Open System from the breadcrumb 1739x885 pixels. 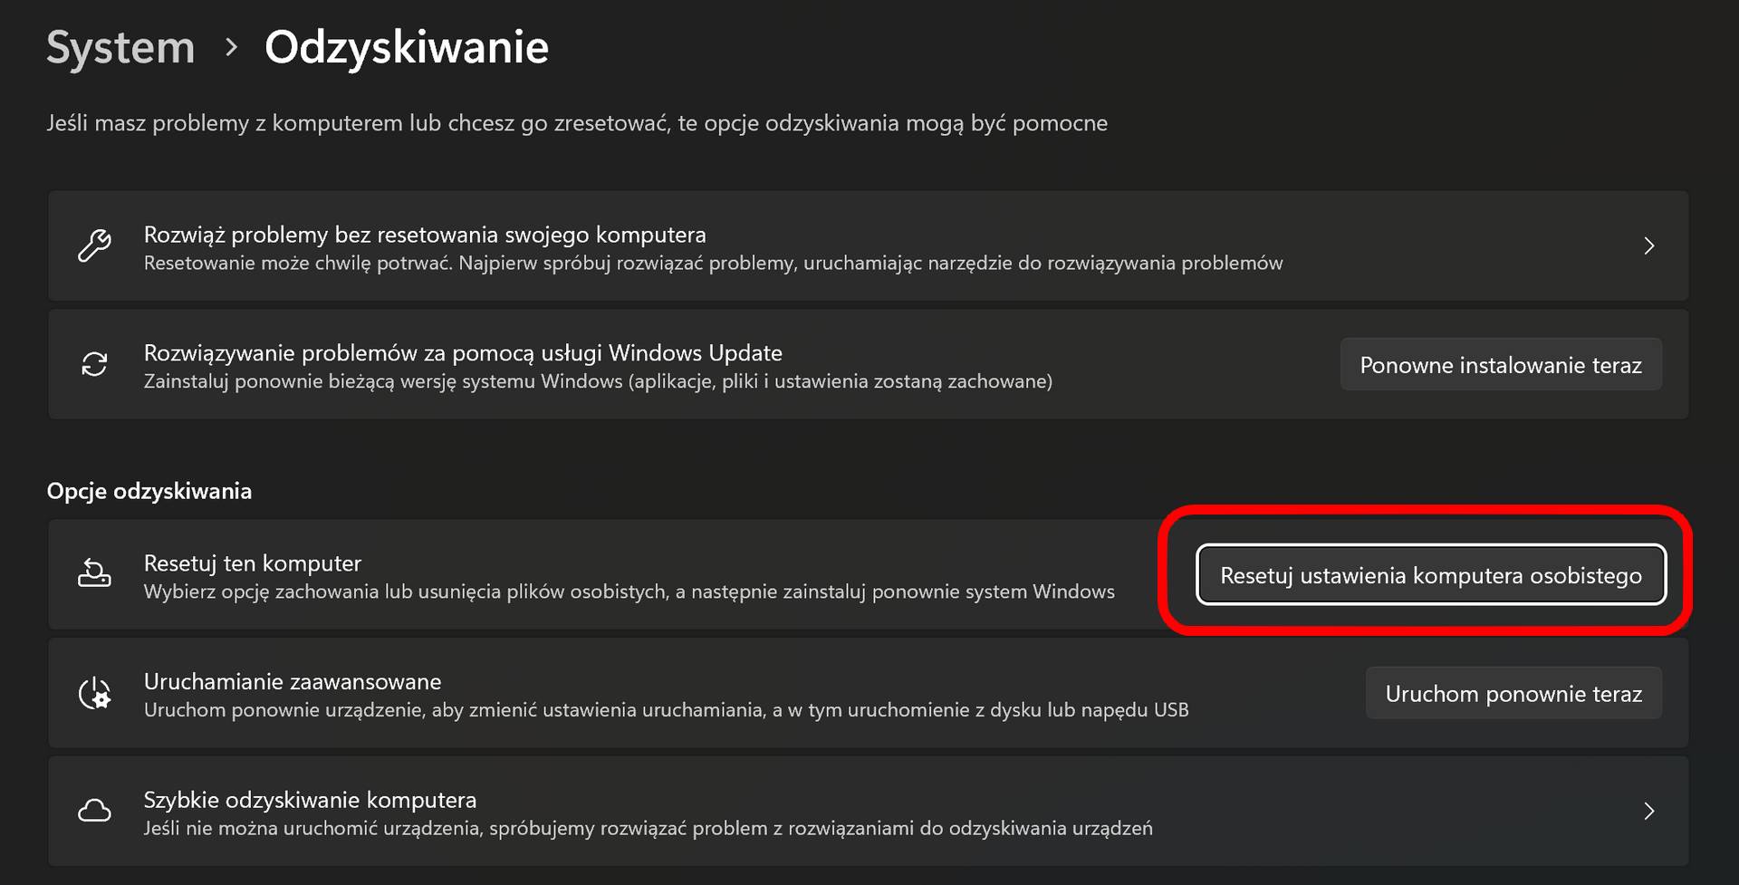tap(120, 46)
